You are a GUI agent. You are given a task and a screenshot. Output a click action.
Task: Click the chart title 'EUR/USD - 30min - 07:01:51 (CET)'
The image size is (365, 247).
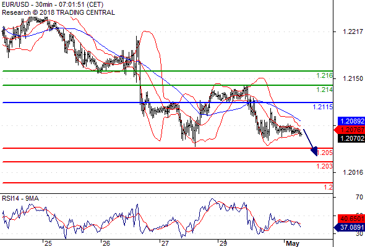click(x=53, y=4)
